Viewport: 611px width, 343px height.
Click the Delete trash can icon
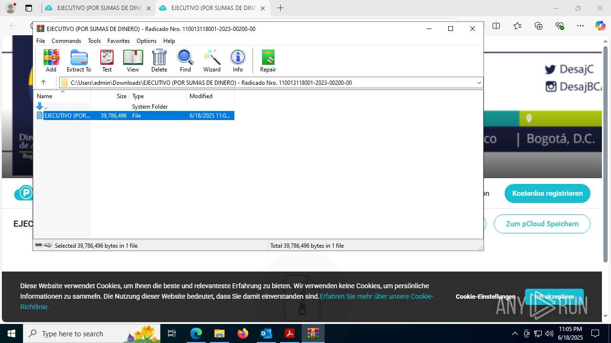[x=159, y=61]
